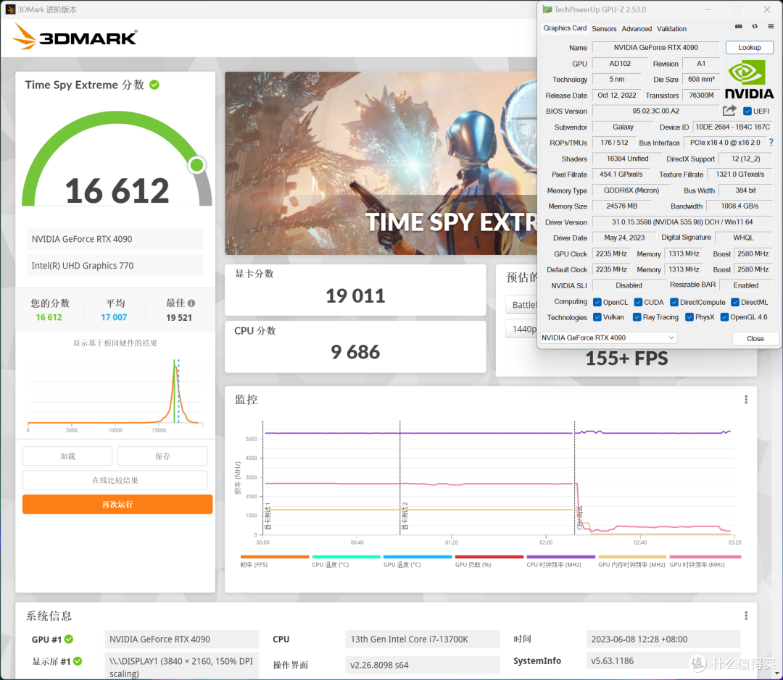Screen dimensions: 783x680
Task: Open the GPU-Z hamburger menu icon
Action: (x=771, y=27)
